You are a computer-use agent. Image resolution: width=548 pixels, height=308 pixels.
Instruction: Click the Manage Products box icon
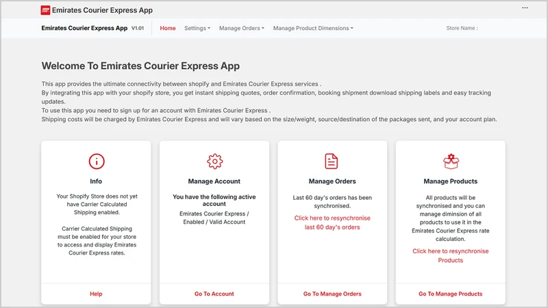pos(451,162)
